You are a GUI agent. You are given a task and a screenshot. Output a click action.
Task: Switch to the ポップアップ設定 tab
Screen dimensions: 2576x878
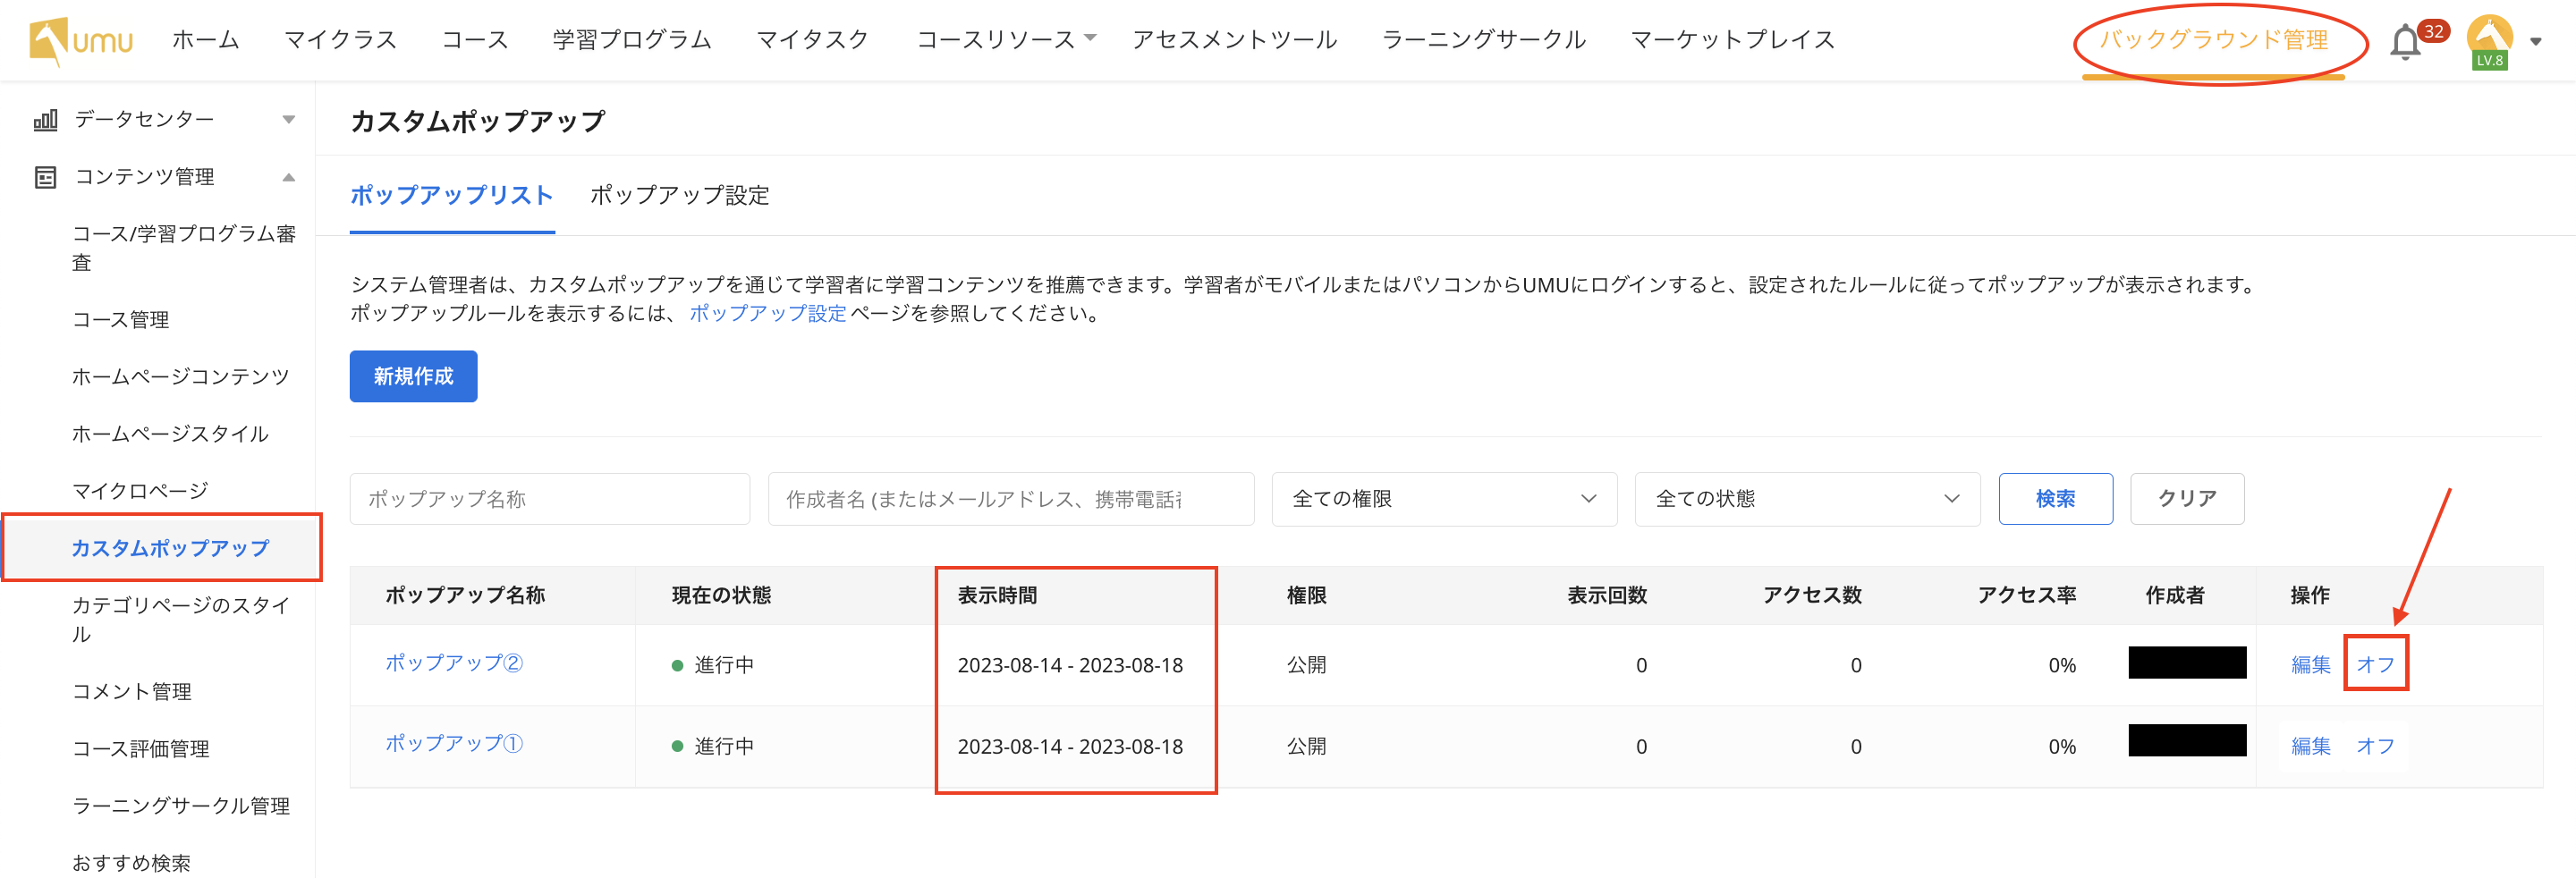tap(679, 195)
